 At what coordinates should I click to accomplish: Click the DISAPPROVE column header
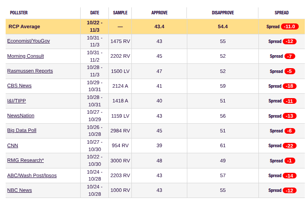click(222, 13)
